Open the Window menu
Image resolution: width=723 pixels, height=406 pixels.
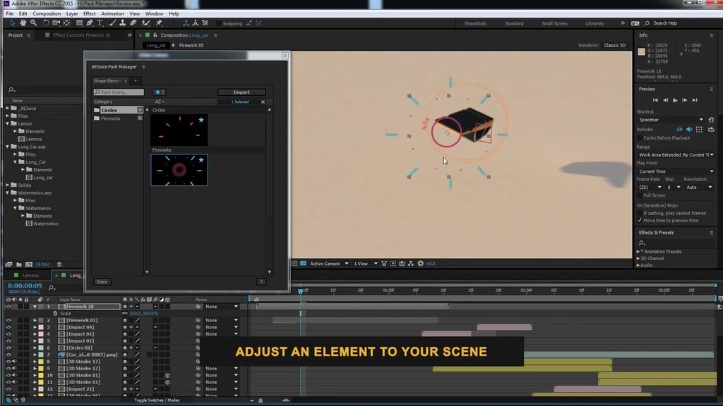(x=154, y=14)
